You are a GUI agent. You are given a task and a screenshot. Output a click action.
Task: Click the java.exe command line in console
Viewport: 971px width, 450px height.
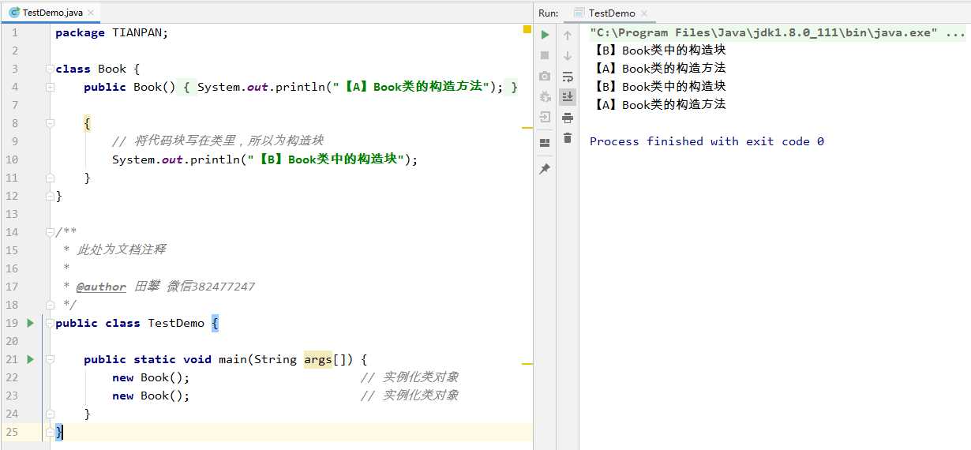coord(777,32)
